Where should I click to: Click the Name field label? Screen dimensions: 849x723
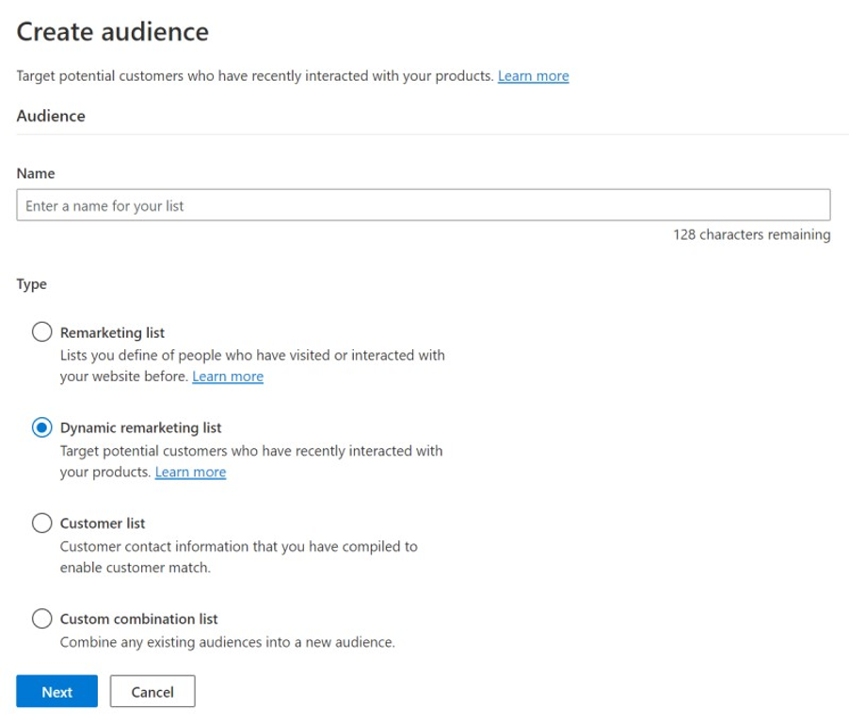pos(35,173)
